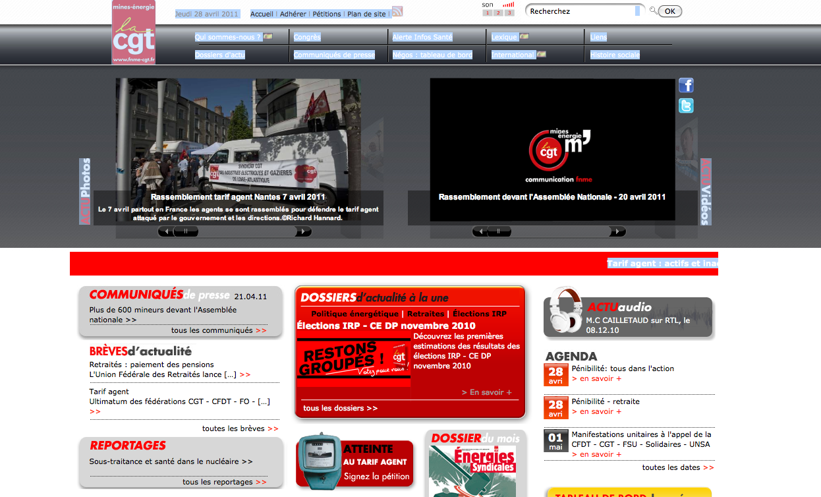Open the Facebook page icon

tap(686, 85)
